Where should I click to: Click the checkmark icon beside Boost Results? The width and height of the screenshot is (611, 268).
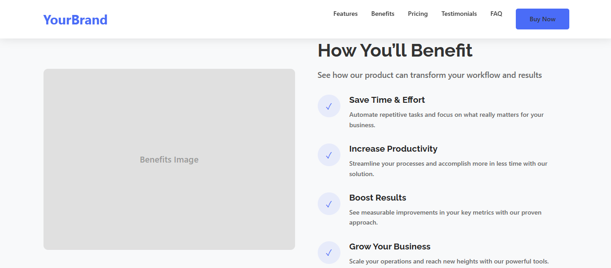[x=329, y=204]
